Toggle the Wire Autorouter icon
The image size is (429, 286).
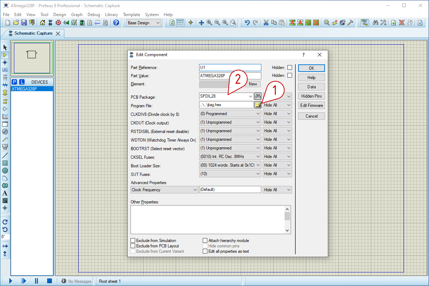point(364,23)
